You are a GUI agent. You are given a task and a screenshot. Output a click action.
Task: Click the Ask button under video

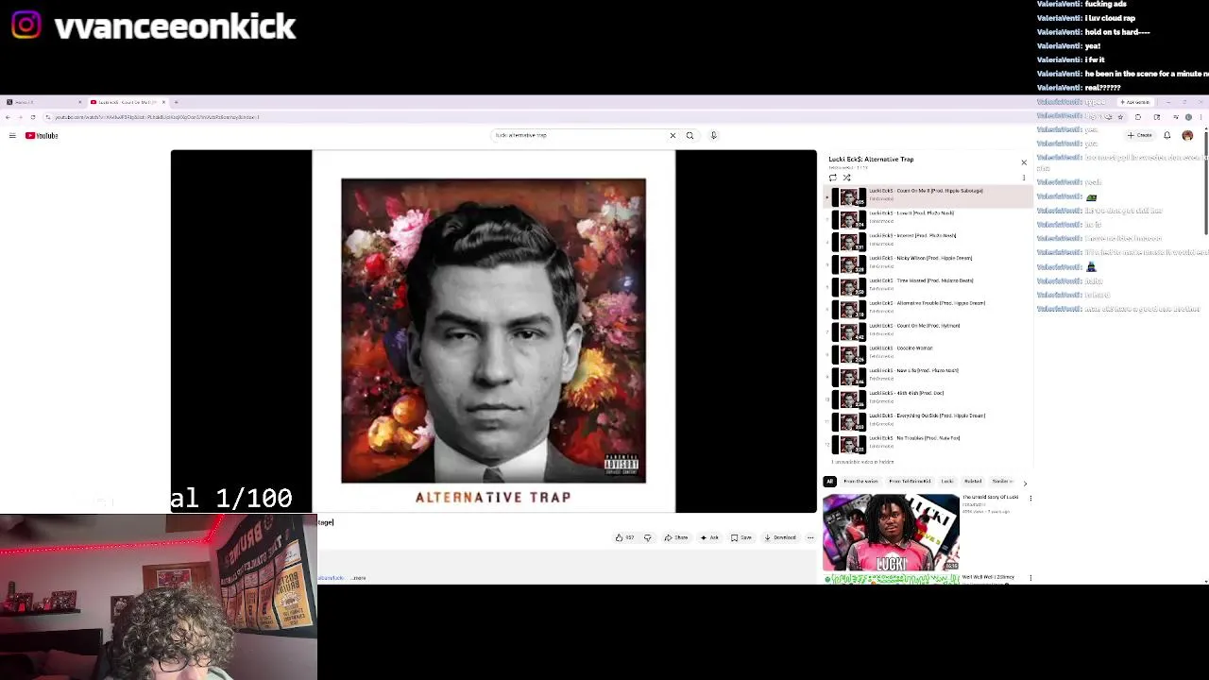709,537
